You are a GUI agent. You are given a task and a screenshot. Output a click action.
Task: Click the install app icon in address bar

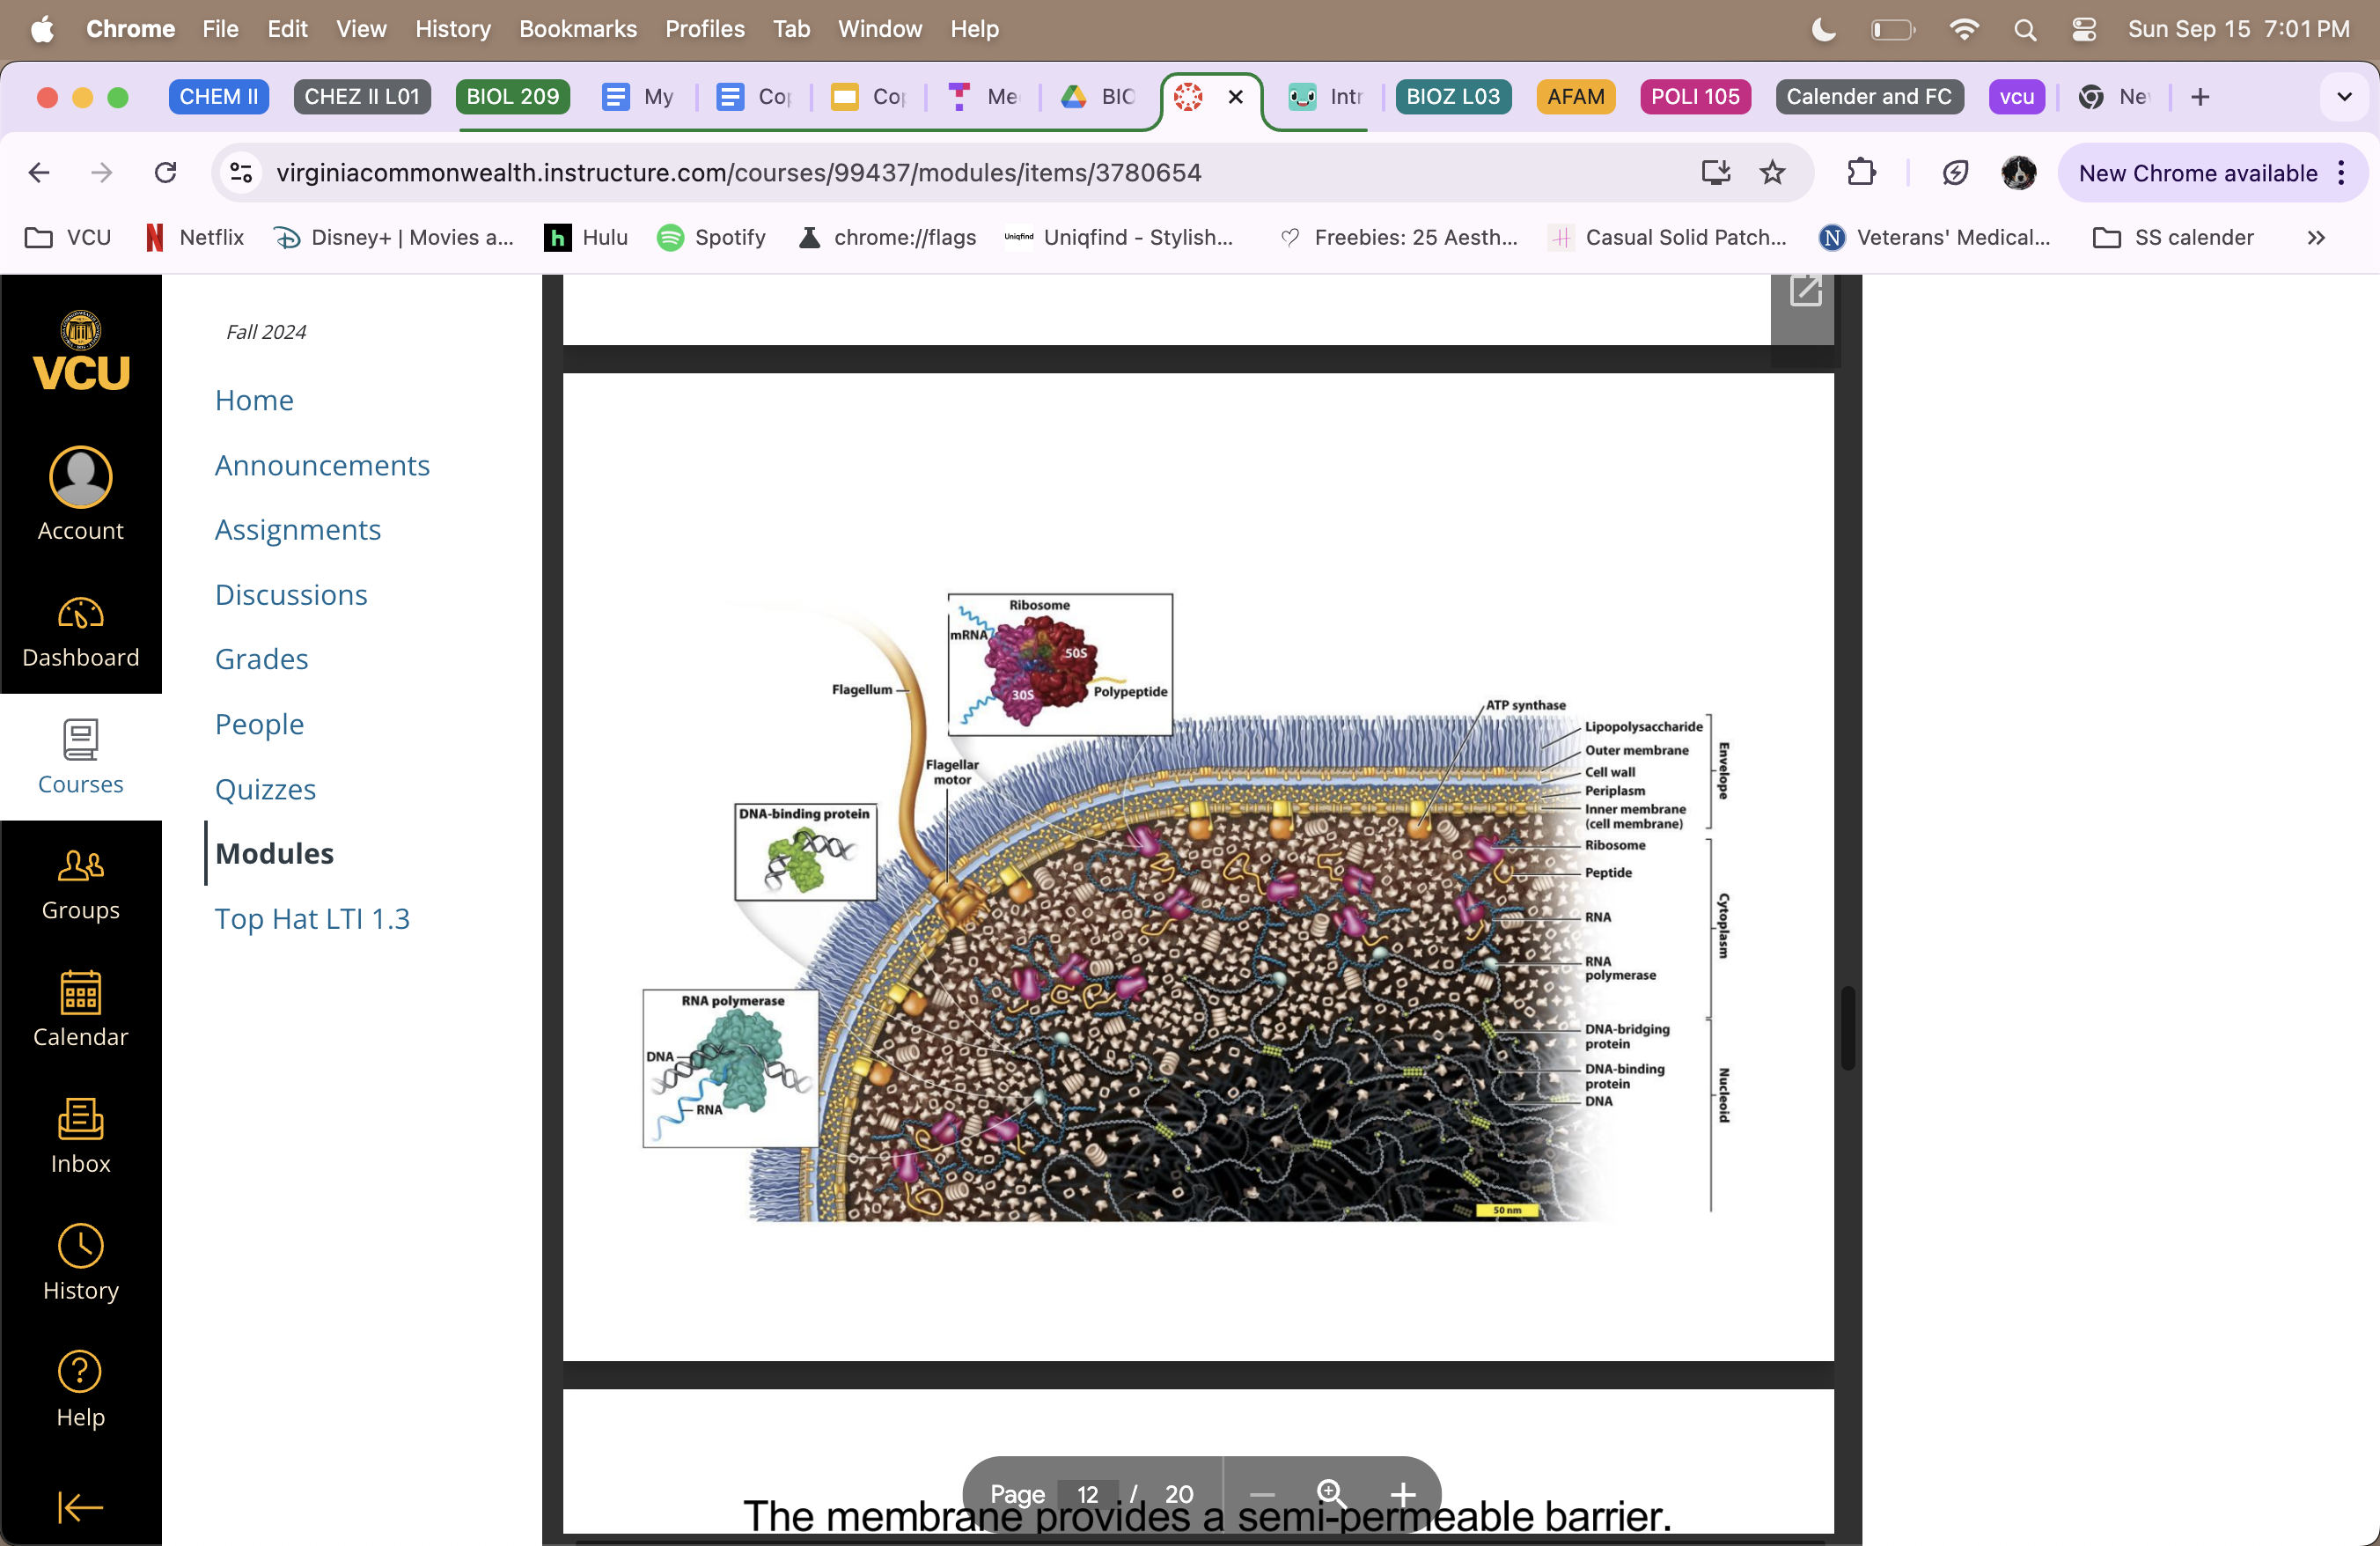coord(1715,173)
